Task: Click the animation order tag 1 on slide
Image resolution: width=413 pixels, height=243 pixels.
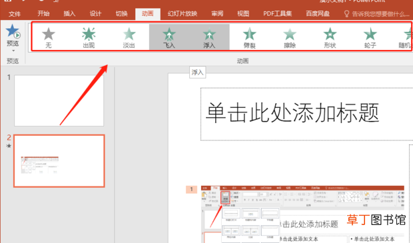Action: tap(191, 189)
